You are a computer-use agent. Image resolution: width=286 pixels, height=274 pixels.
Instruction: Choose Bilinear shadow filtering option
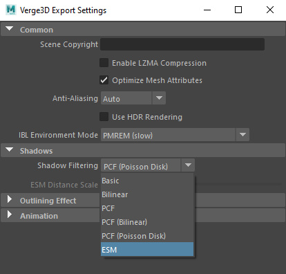(x=147, y=194)
